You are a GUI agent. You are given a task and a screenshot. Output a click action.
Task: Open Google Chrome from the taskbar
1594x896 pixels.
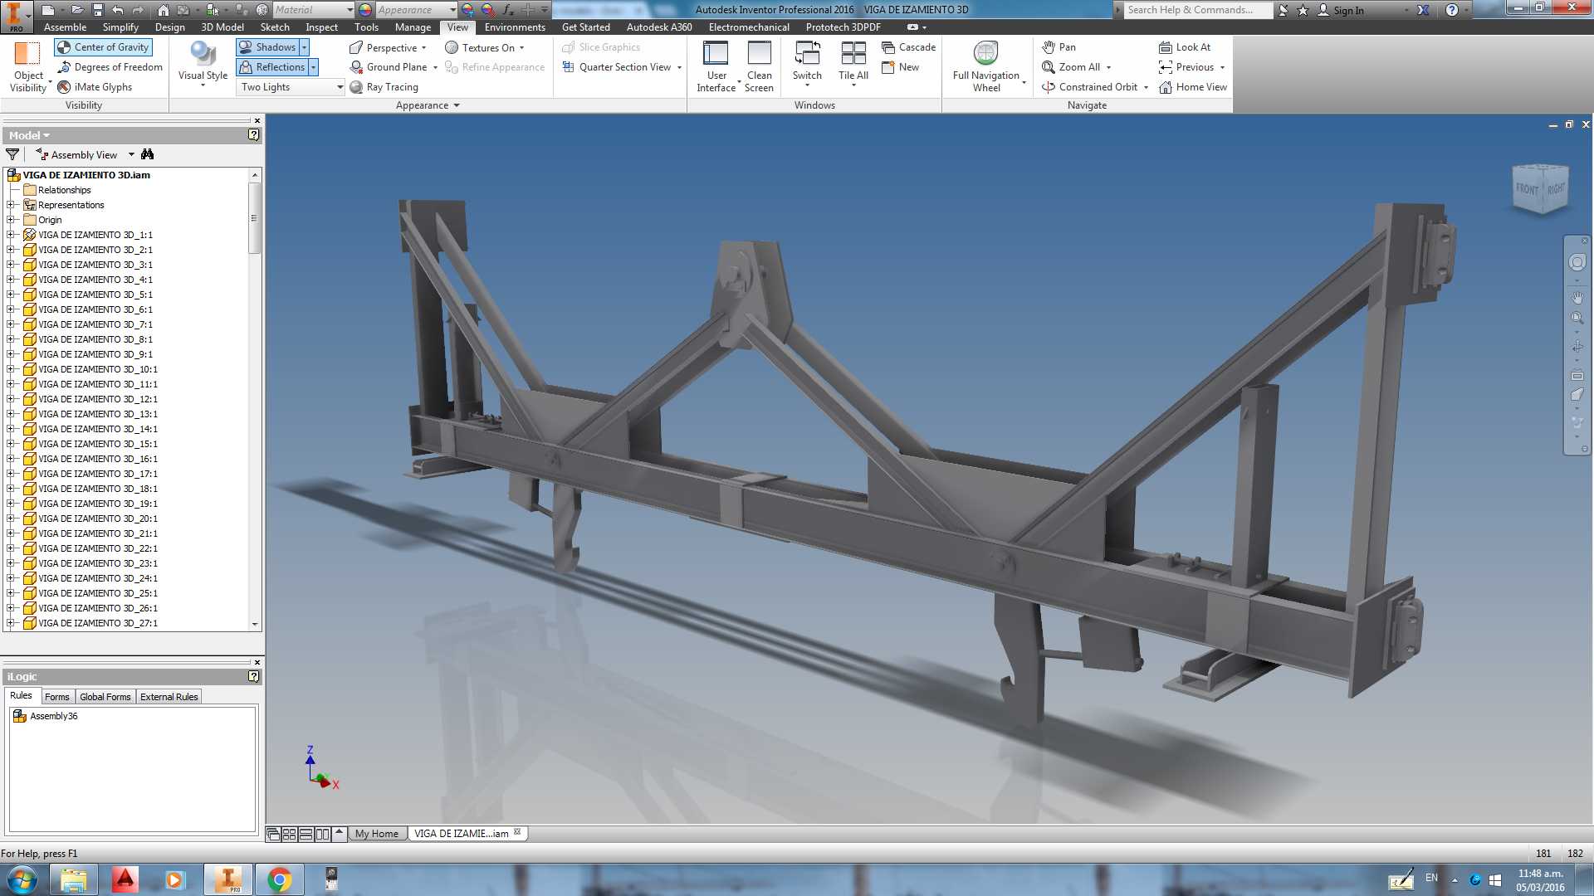coord(280,879)
